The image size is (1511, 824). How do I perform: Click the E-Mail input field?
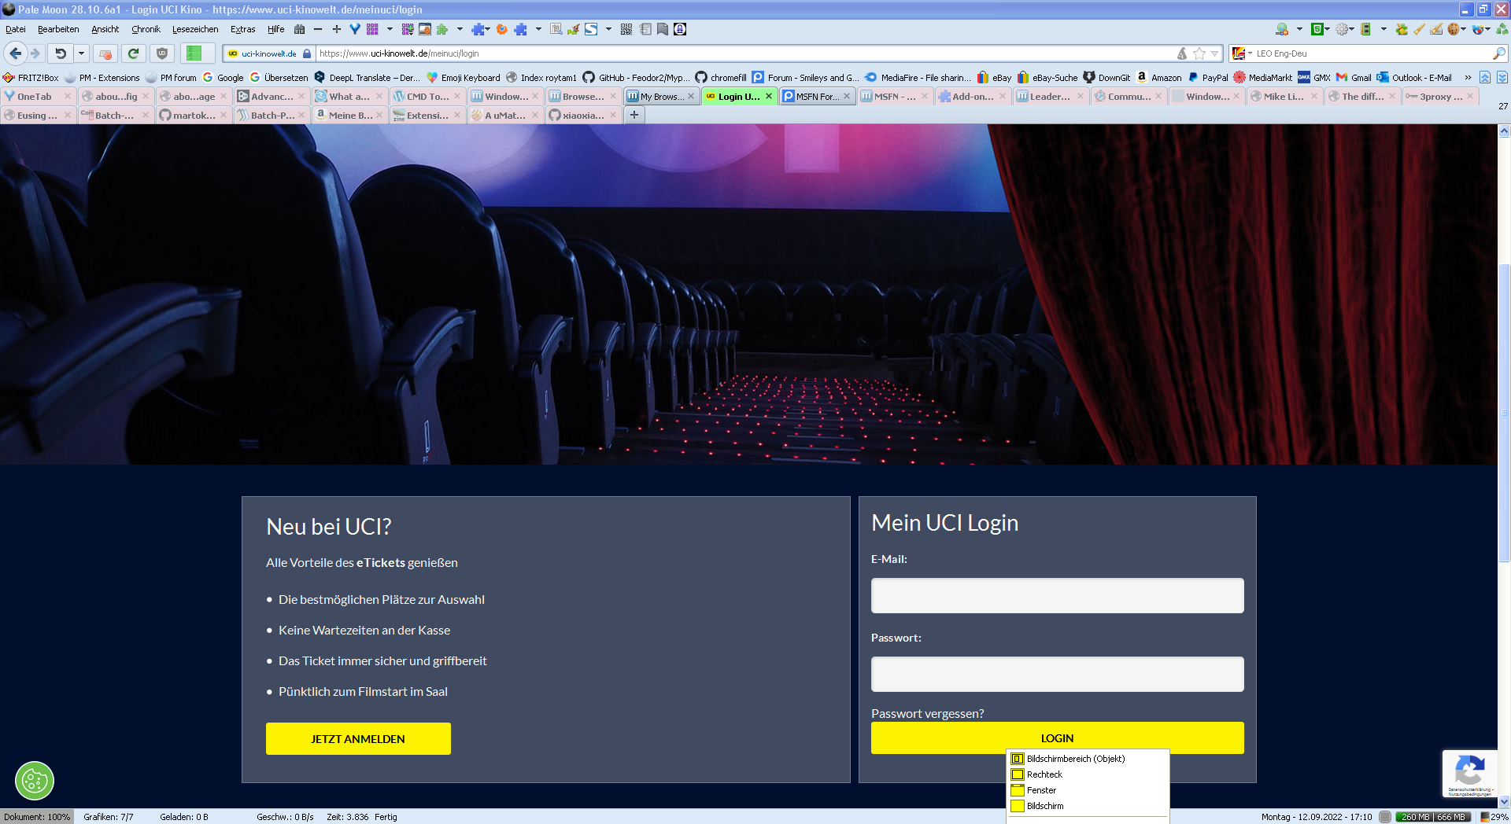click(1057, 595)
